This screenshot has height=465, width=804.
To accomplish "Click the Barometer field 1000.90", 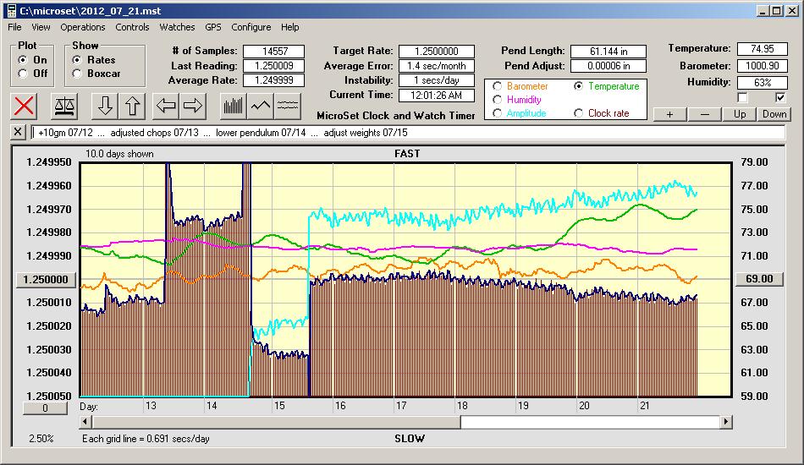I will (762, 66).
